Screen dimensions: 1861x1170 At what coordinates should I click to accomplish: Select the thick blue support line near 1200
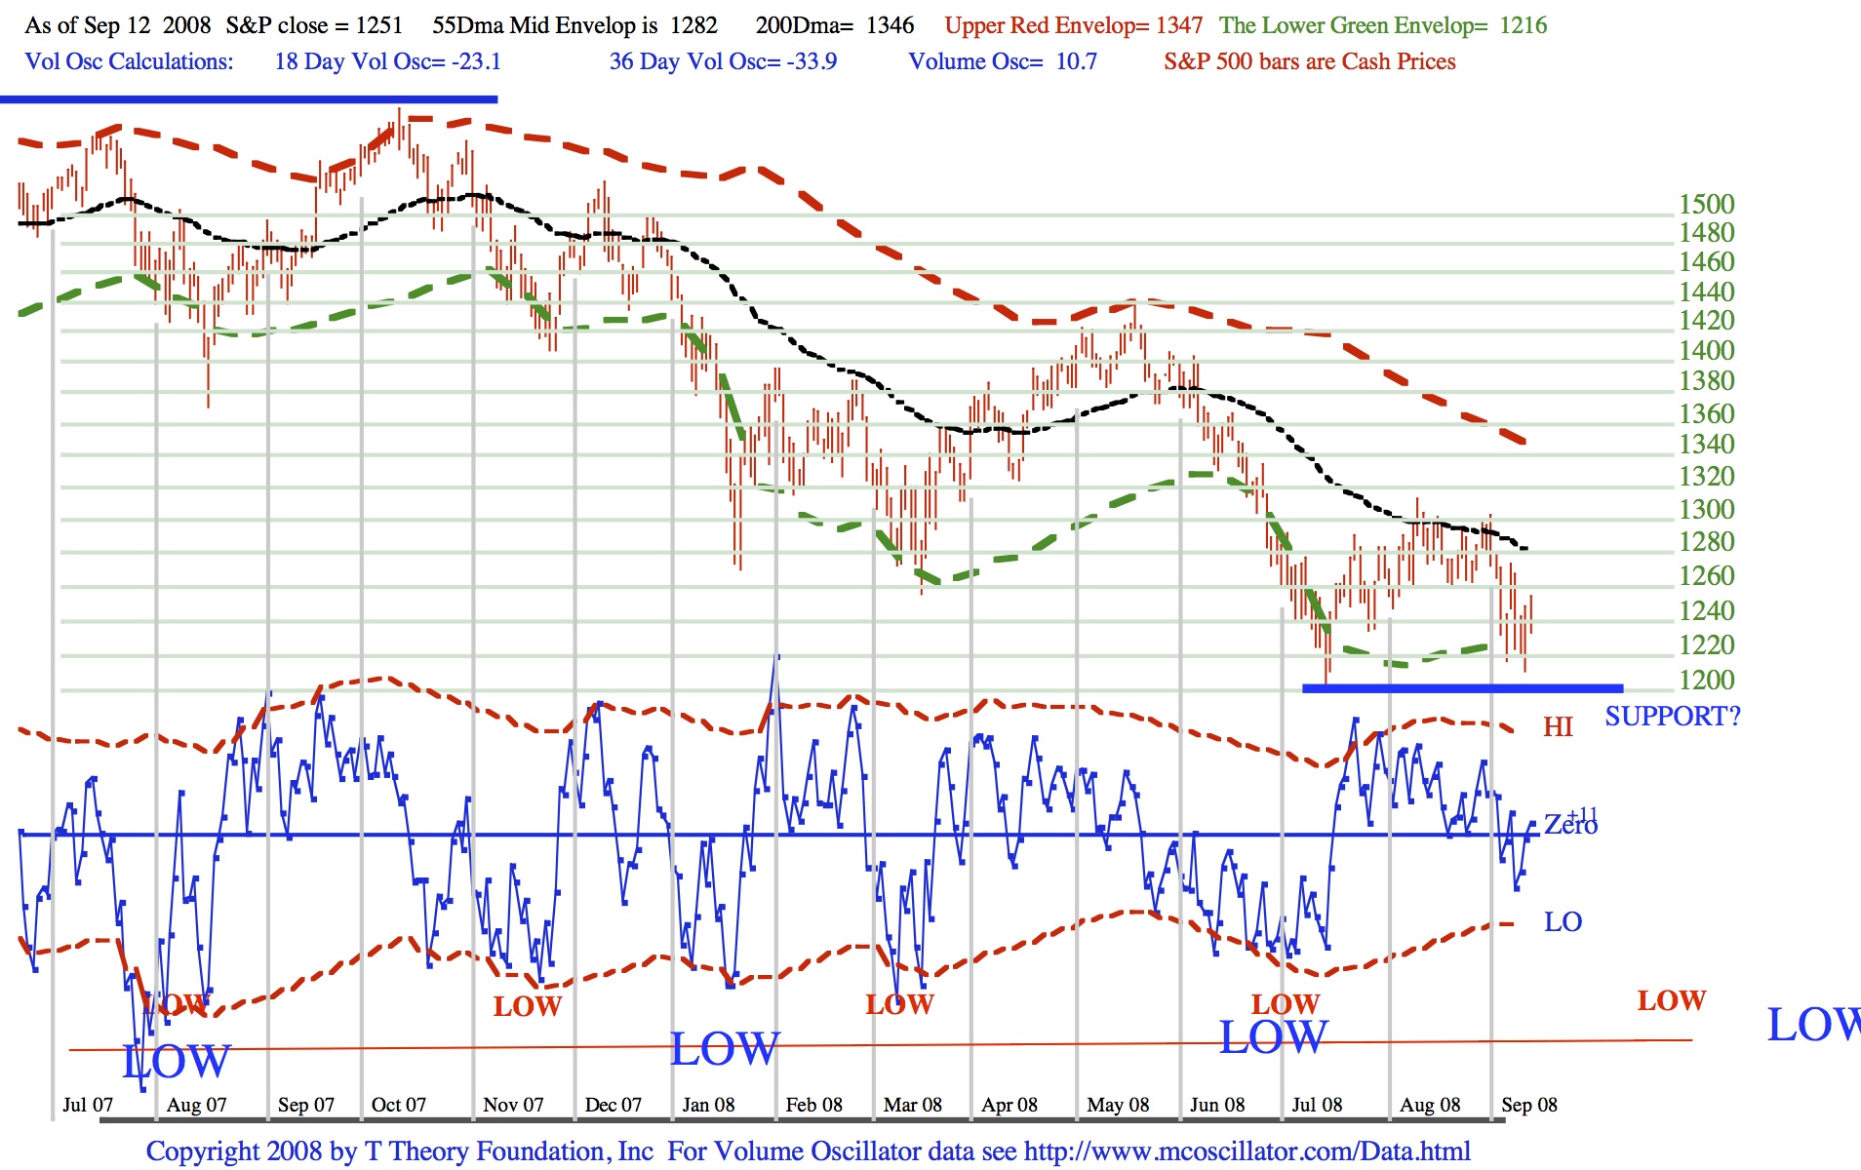[x=1461, y=688]
